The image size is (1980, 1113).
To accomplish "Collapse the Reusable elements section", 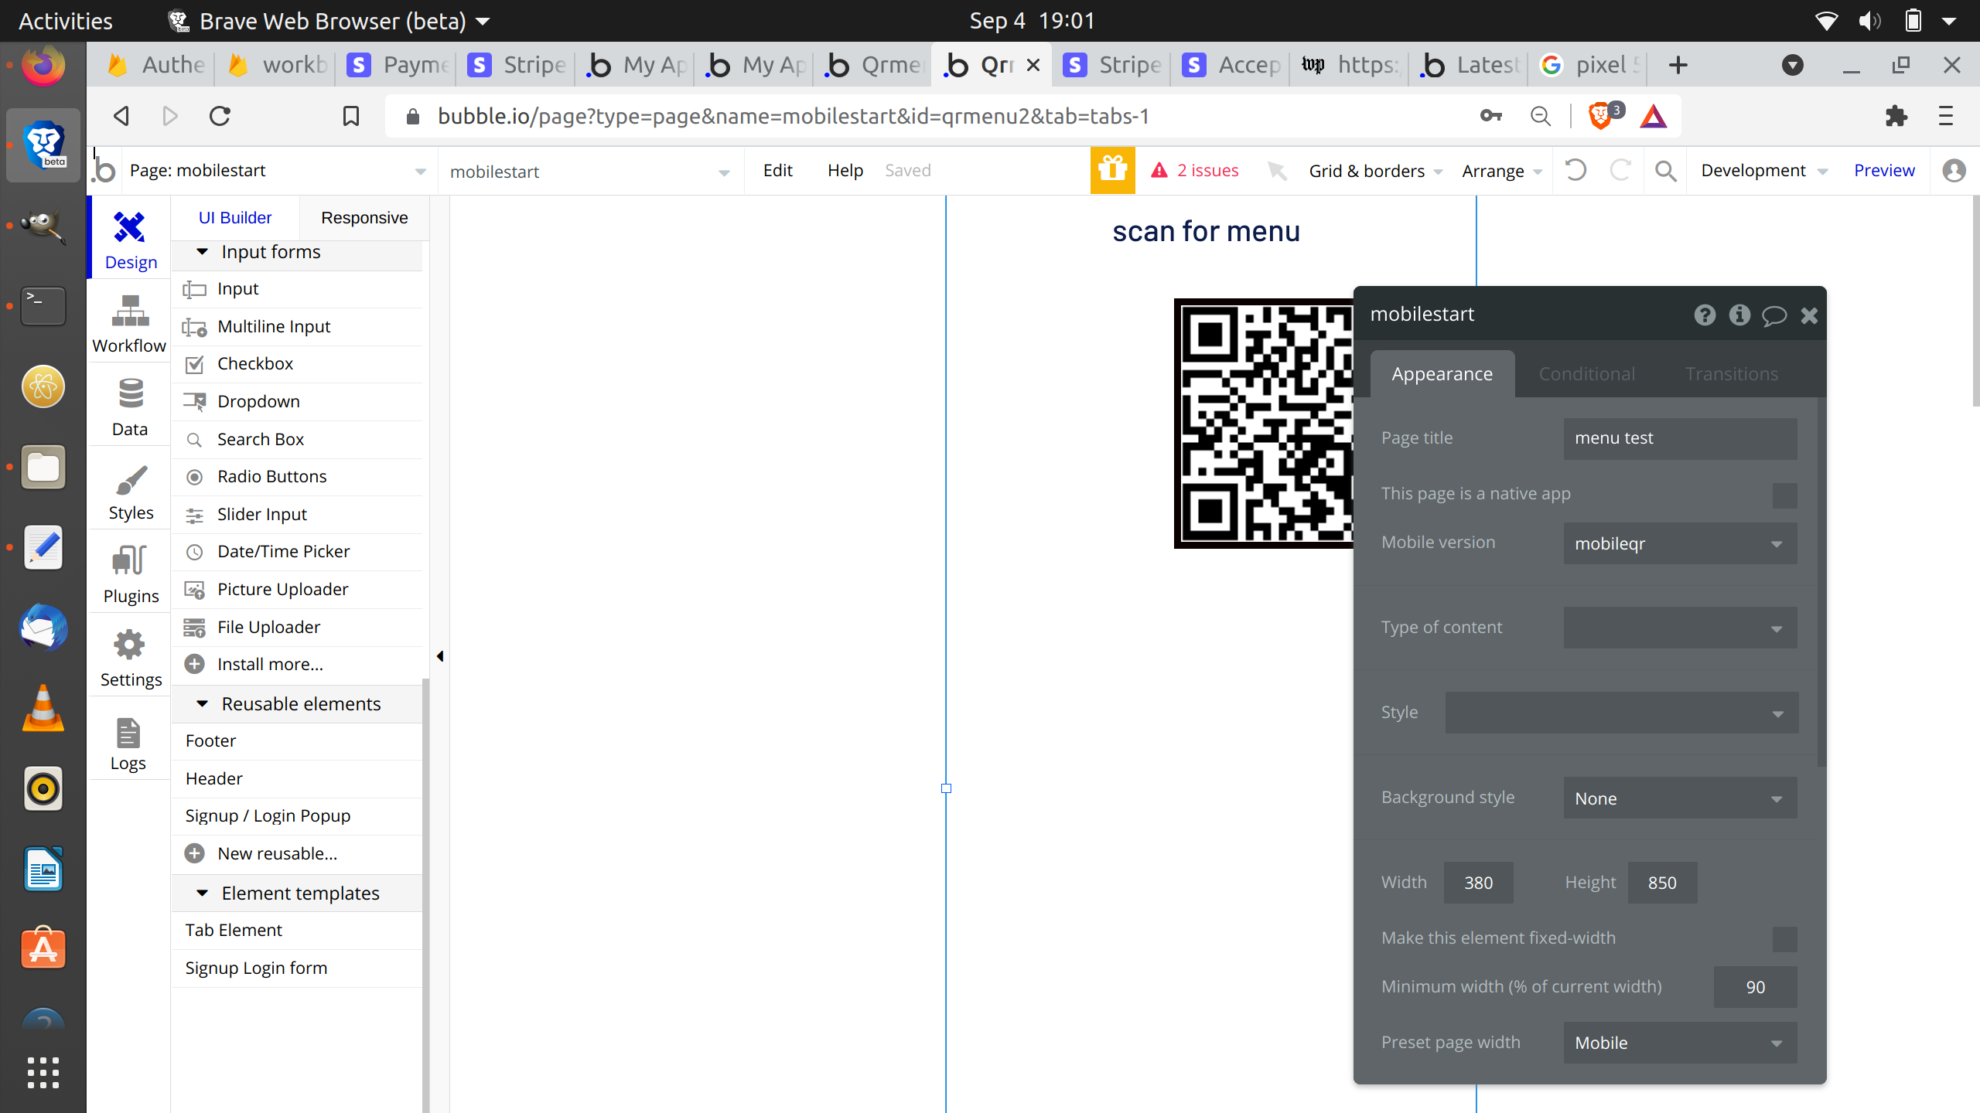I will click(203, 703).
